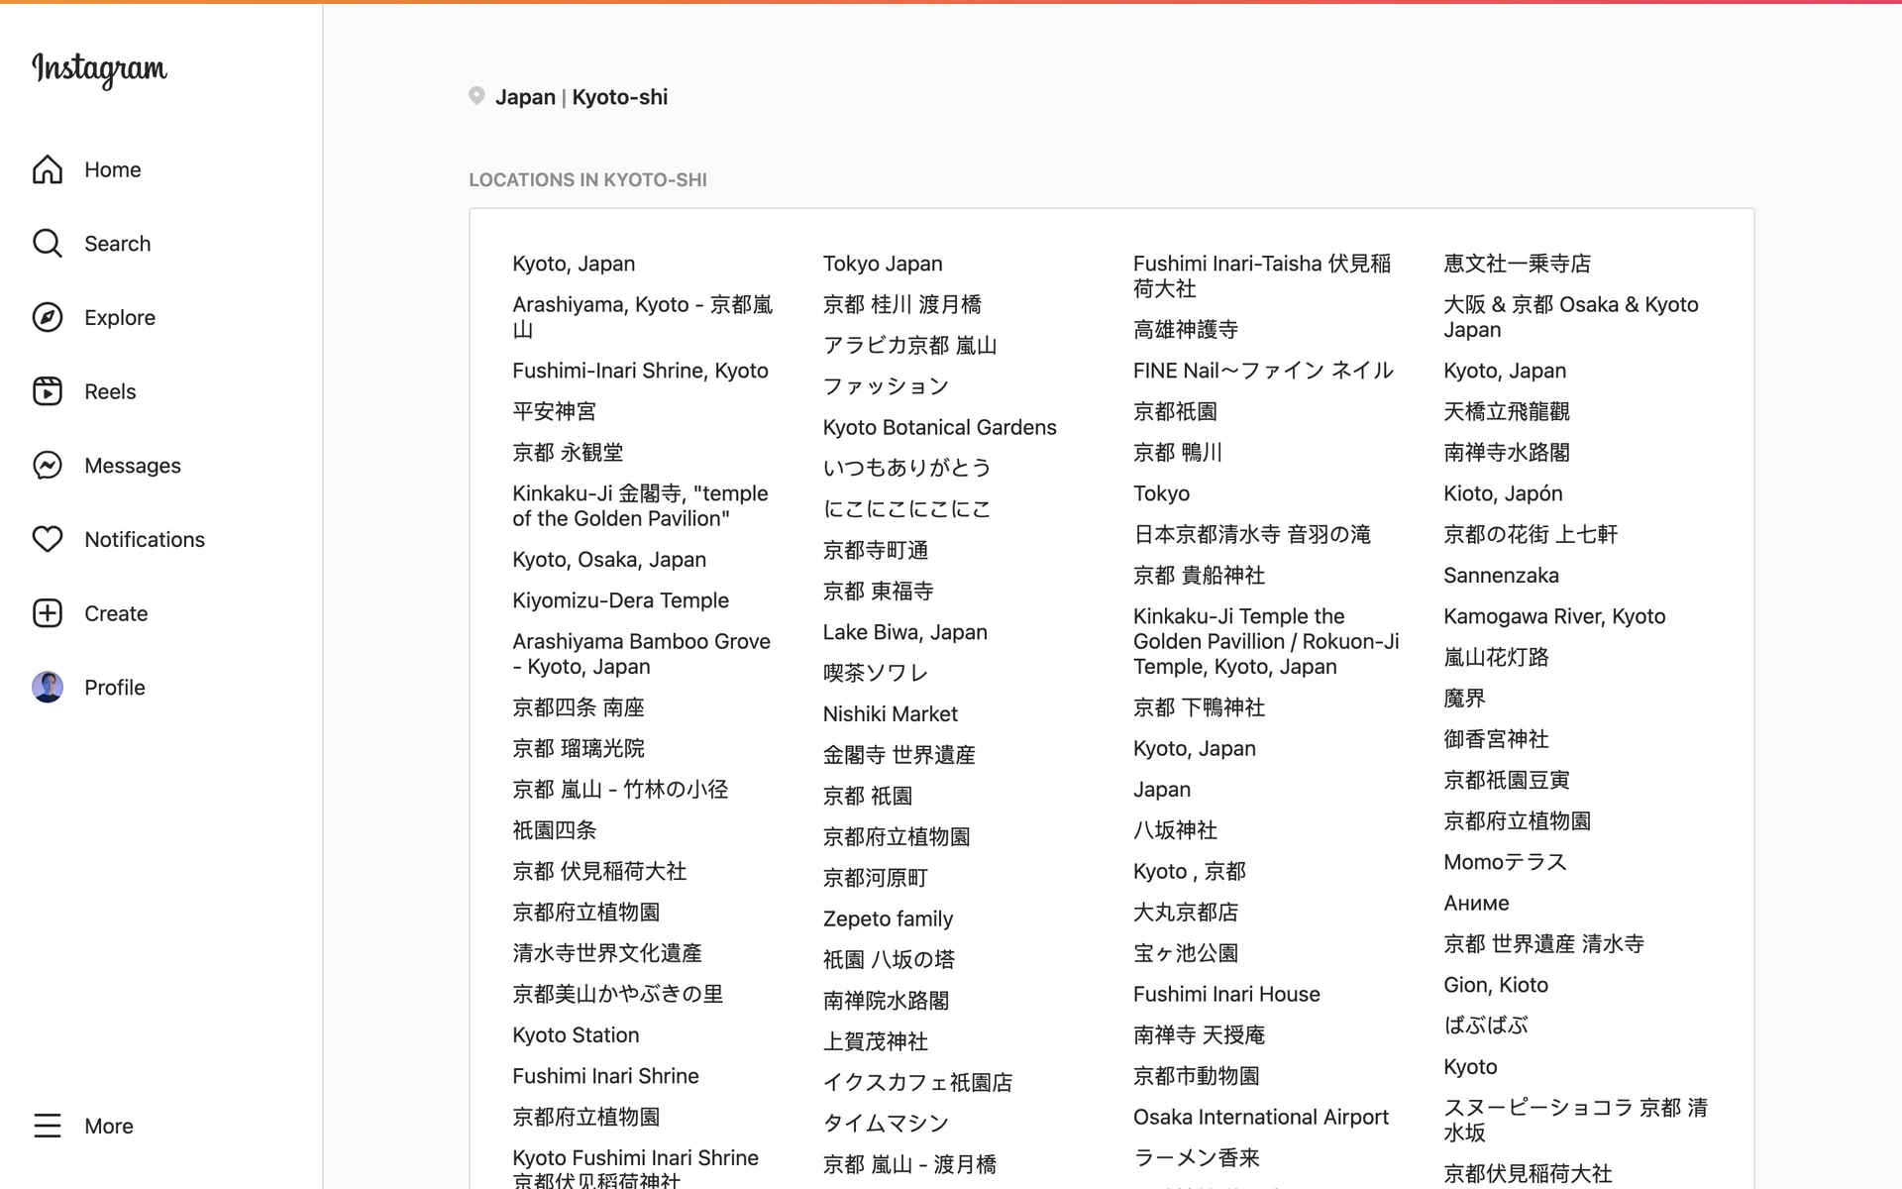Click the Explore compass icon
Viewport: 1902px width, 1189px height.
pyautogui.click(x=48, y=317)
